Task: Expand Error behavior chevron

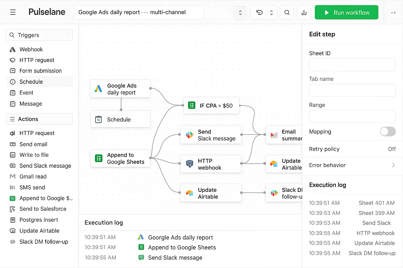Action: [393, 165]
